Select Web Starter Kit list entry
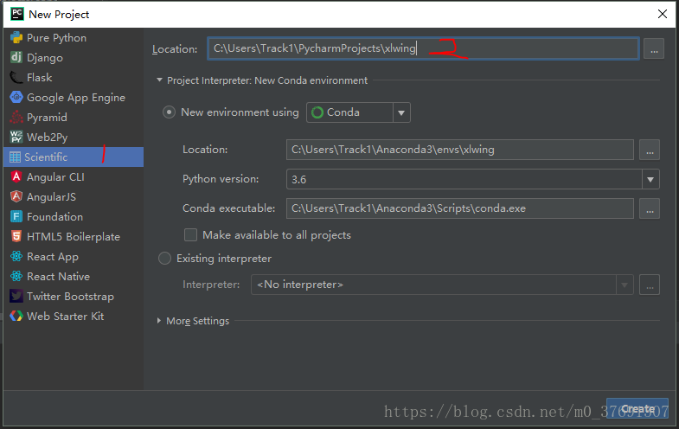 click(74, 316)
